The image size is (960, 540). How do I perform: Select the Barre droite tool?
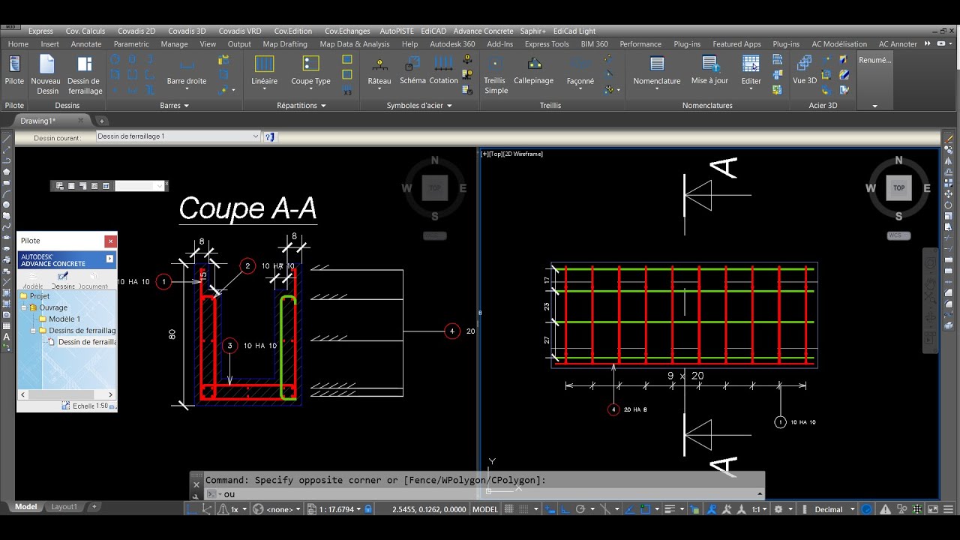click(187, 73)
